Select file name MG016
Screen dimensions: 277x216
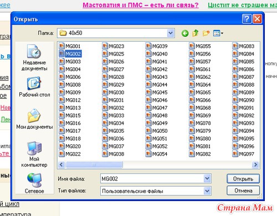point(73,123)
